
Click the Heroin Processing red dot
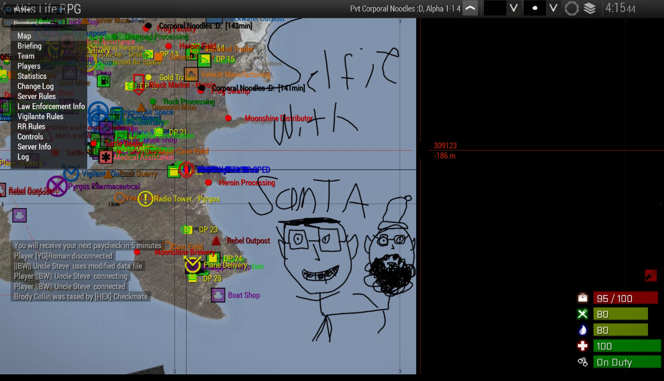click(208, 182)
